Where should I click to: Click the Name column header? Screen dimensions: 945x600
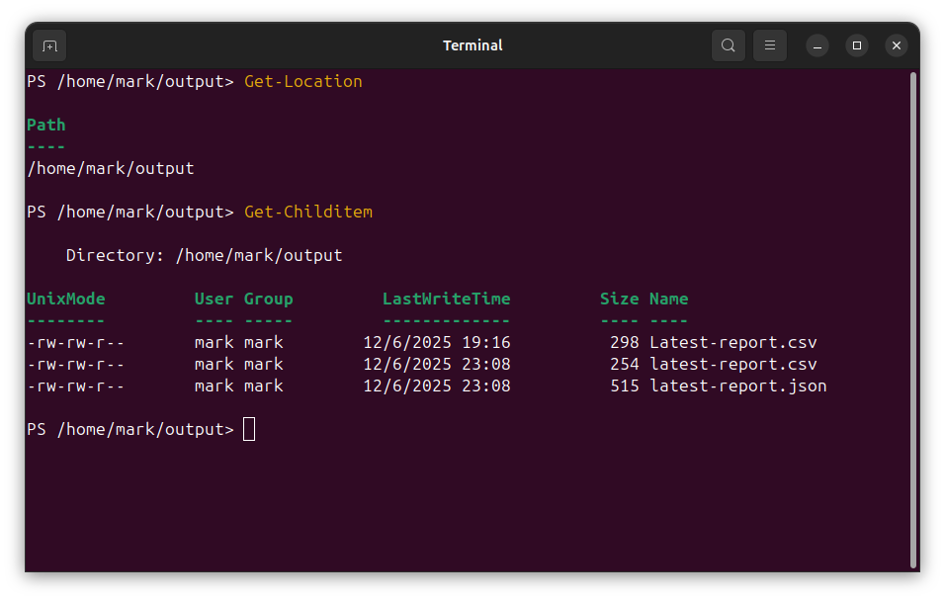pyautogui.click(x=668, y=299)
